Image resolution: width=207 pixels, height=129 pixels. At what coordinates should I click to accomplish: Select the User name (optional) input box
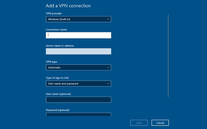click(x=78, y=100)
